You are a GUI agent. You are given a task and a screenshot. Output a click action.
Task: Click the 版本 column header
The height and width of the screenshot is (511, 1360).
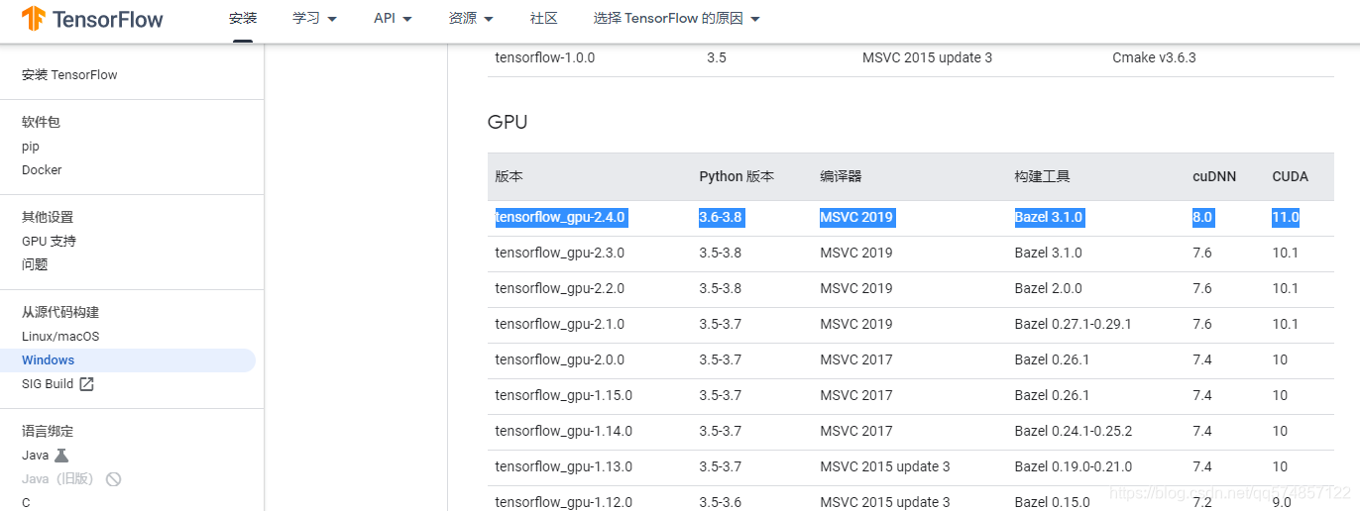pyautogui.click(x=509, y=176)
